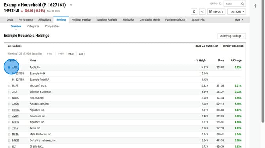Expand the GOOG row
Screen dimensions: 265x148
tap(9, 122)
